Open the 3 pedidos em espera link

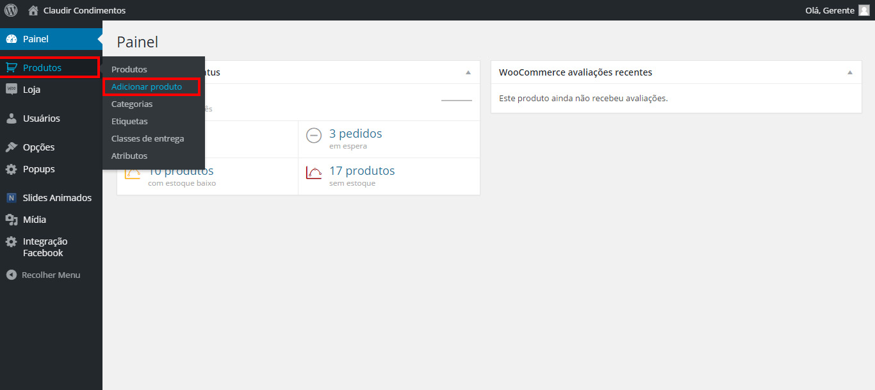[x=355, y=134]
